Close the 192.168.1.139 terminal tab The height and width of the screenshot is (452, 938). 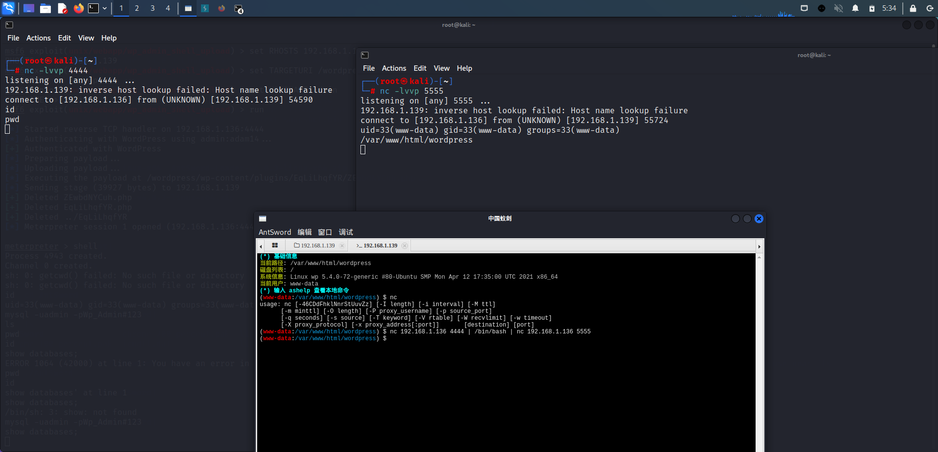(x=404, y=246)
